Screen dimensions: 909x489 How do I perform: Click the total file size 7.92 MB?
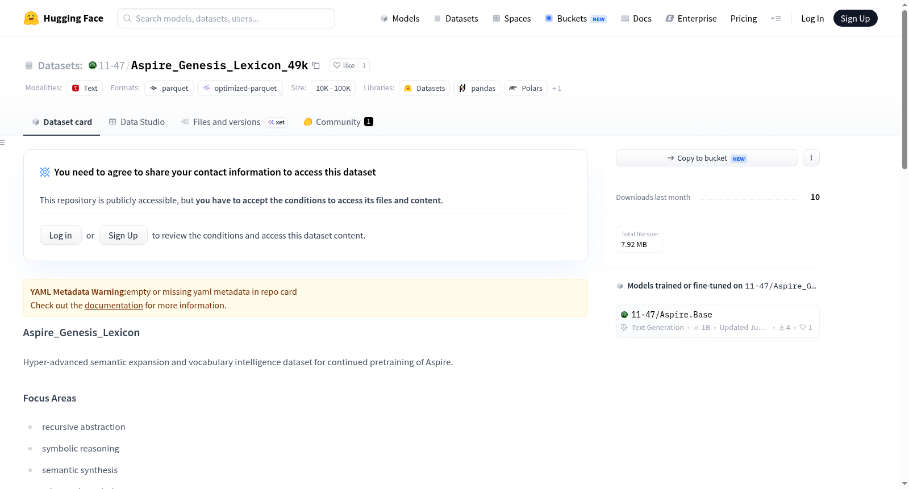[634, 245]
